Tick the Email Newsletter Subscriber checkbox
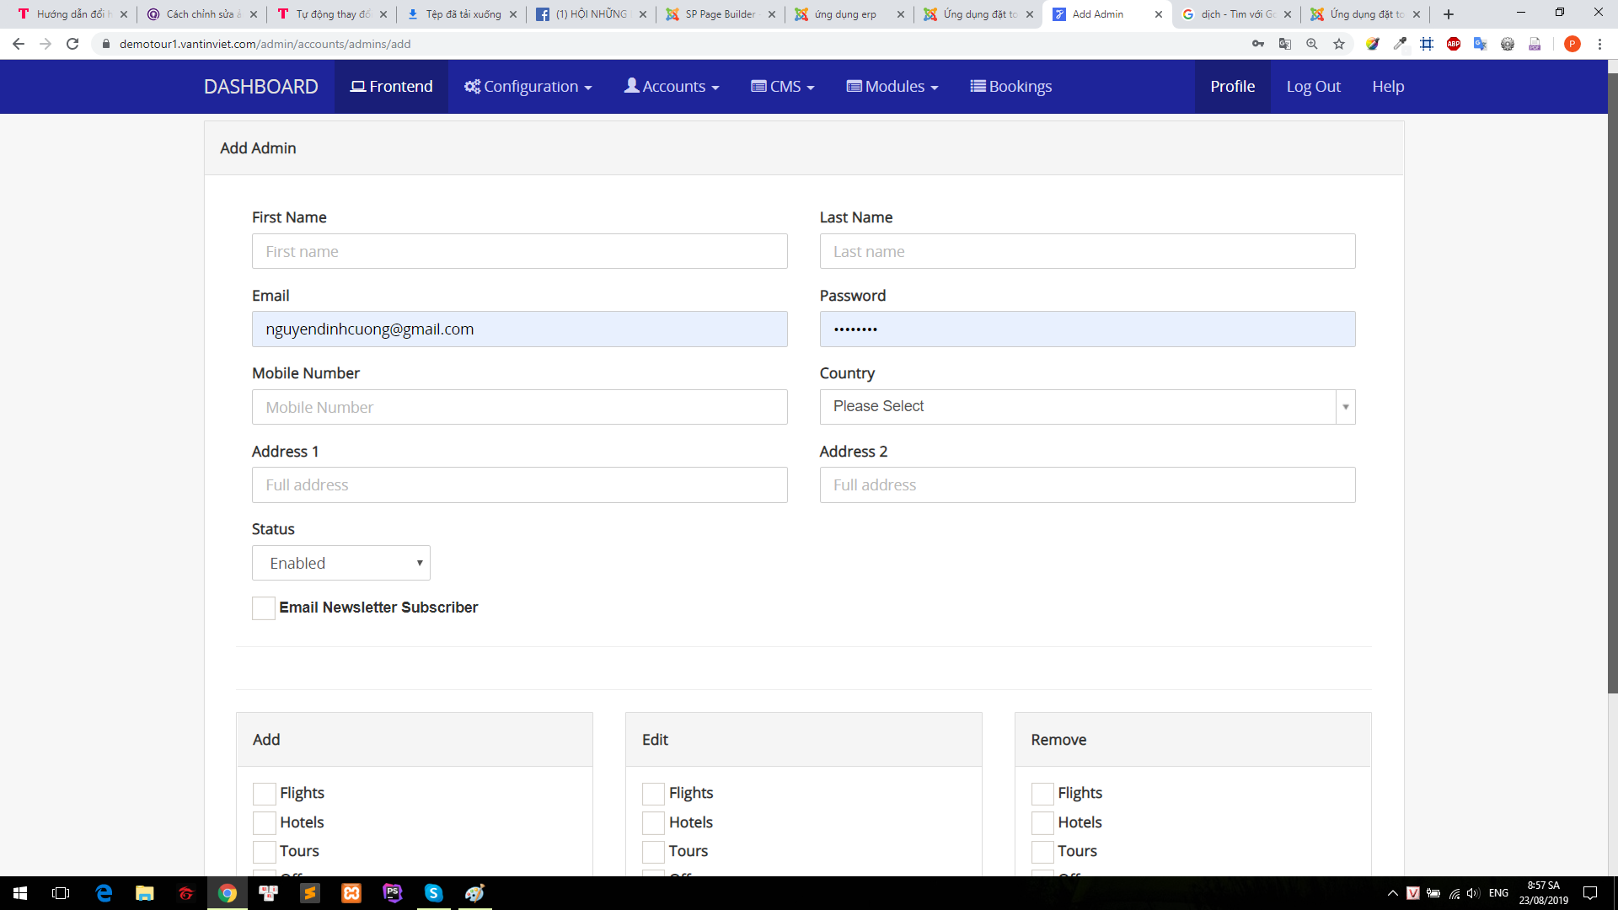This screenshot has height=910, width=1618. [264, 608]
